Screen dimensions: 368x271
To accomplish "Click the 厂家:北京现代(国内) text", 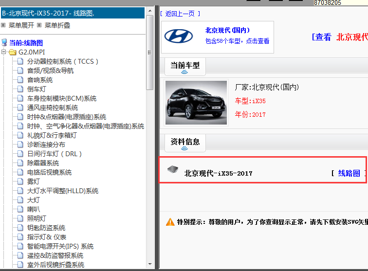I will tap(267, 87).
